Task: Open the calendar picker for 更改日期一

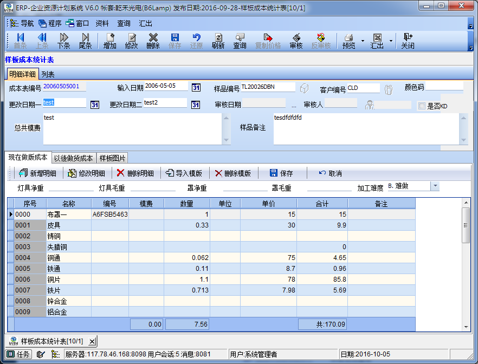Action: [95, 105]
